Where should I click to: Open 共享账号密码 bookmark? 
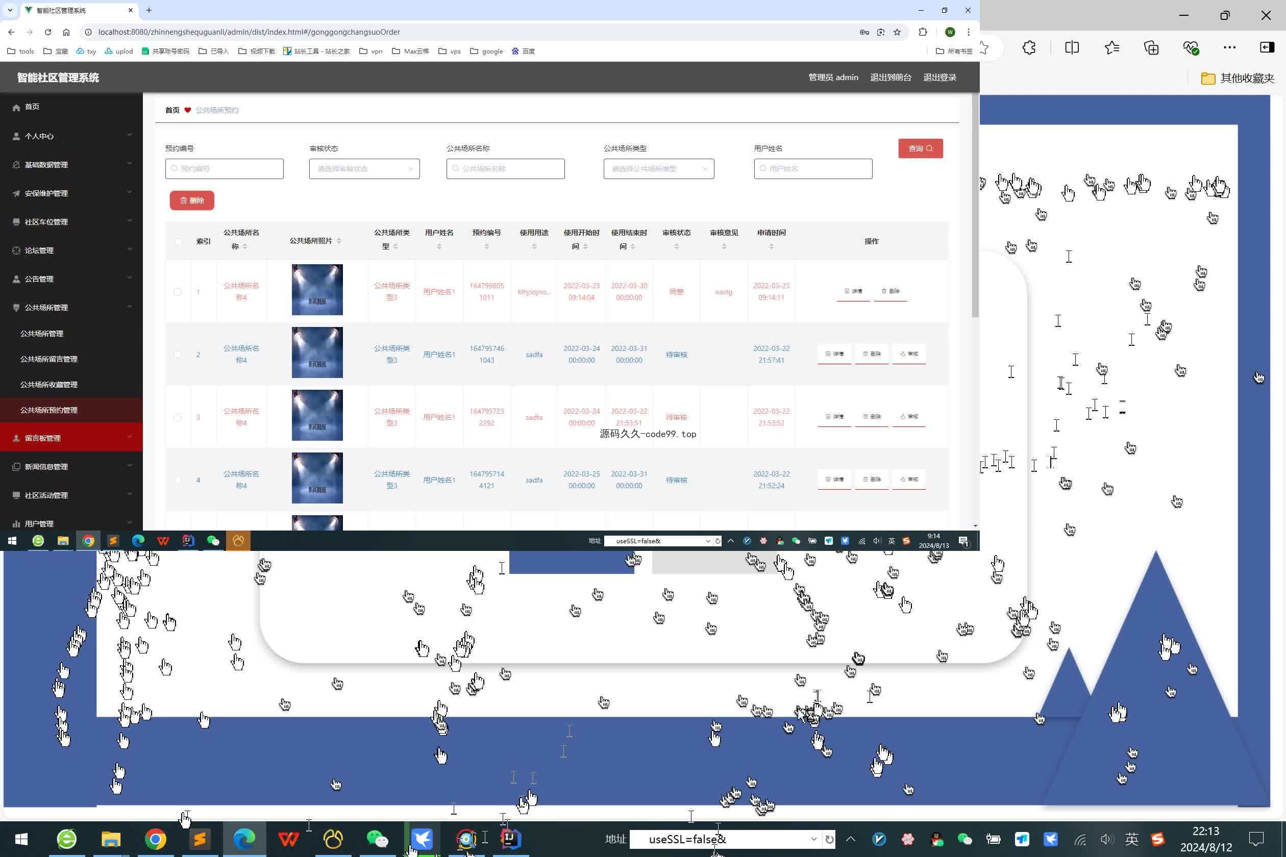coord(166,52)
